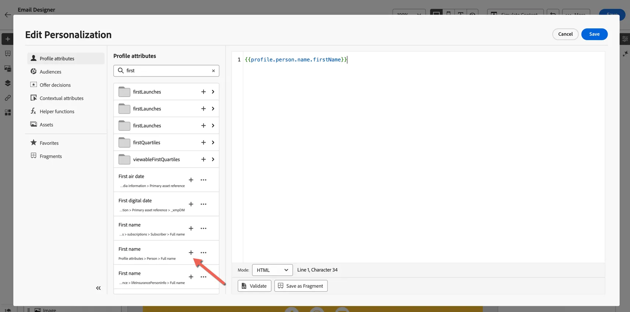Open more options for lifeInsurancePersonInfo First name
630x312 pixels.
pos(203,277)
